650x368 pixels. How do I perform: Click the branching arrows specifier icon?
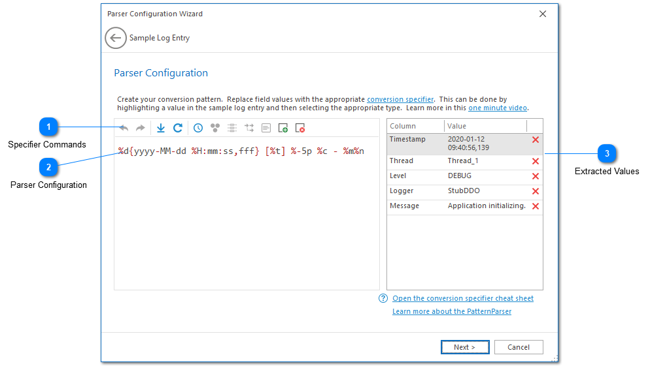tap(249, 128)
